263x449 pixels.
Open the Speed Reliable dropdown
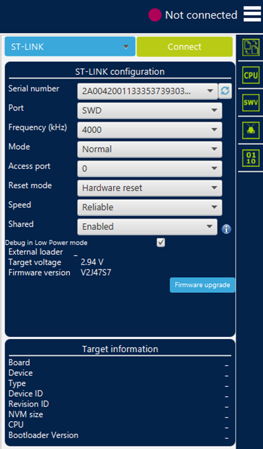pos(149,207)
